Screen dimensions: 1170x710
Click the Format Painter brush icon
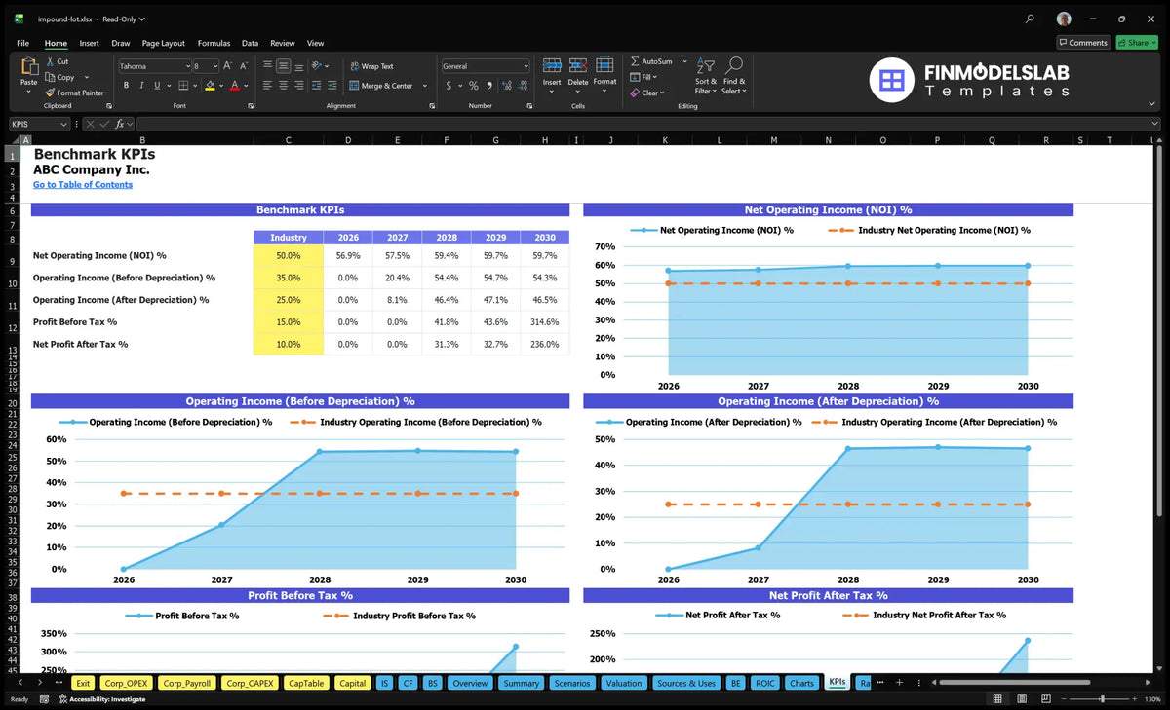(49, 93)
